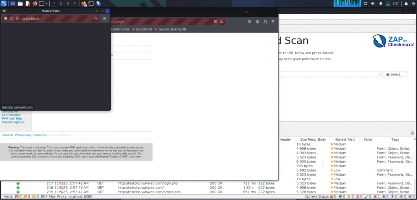The image size is (417, 200).
Task: Click the Firefox extensions puzzle icon
Action: coord(266,22)
